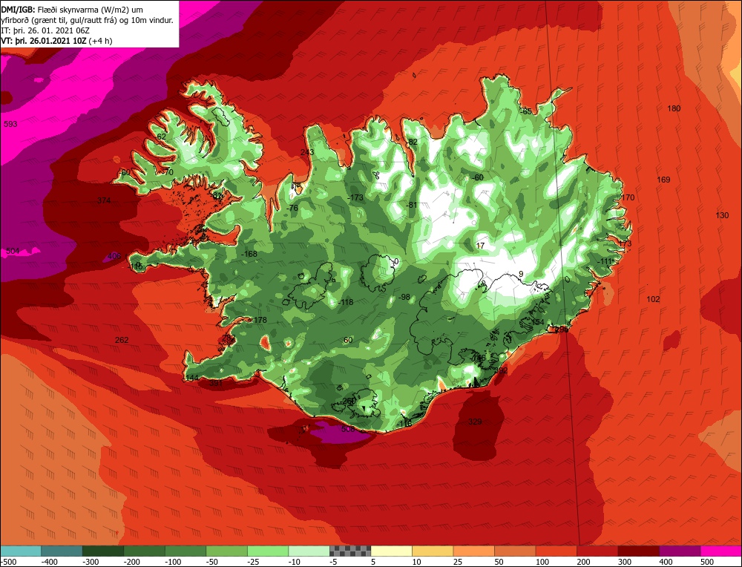
Task: Click the 9 value over the glacier
Action: tap(521, 274)
